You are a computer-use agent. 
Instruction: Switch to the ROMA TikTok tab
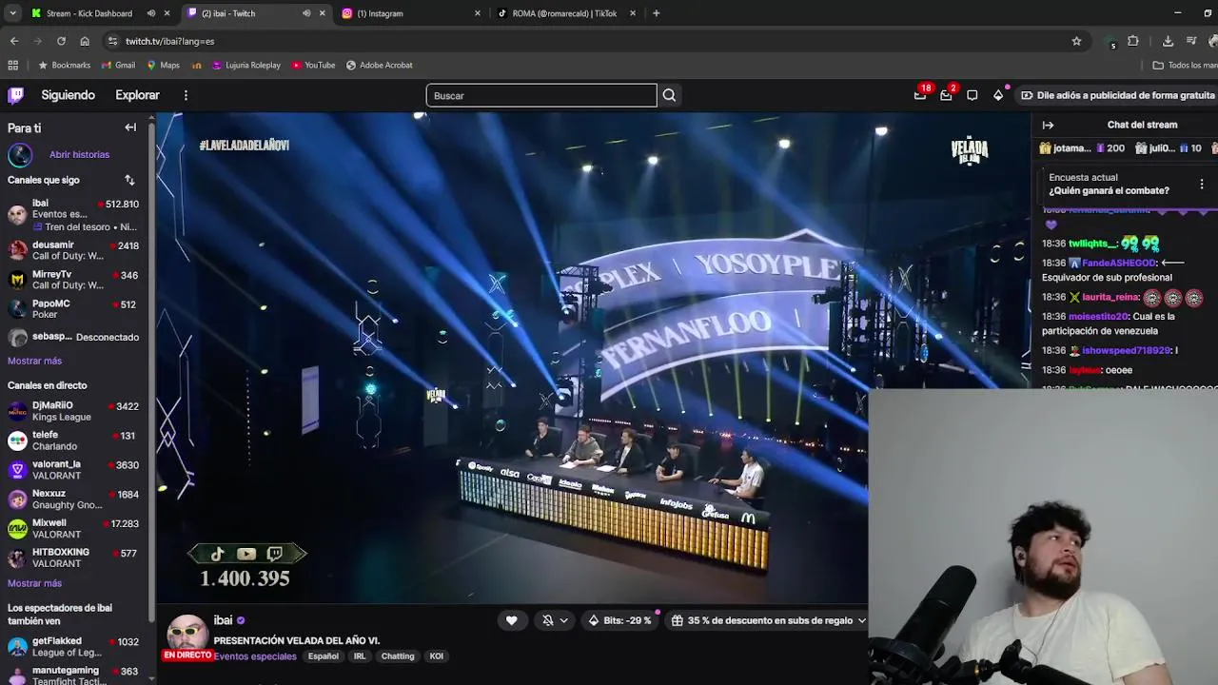(x=564, y=13)
